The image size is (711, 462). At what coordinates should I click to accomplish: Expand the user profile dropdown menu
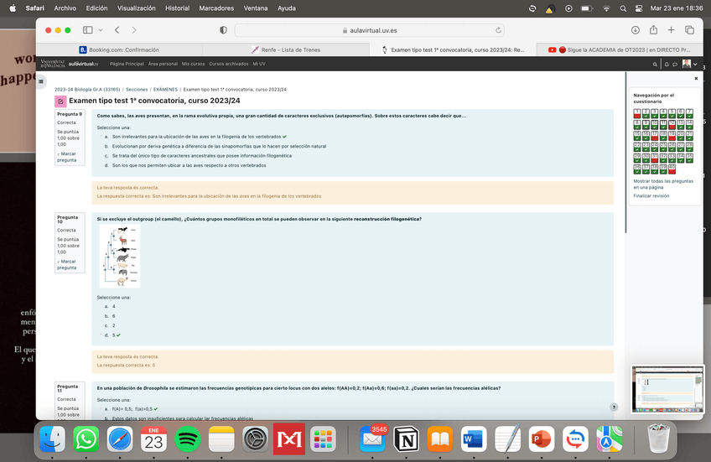tap(694, 64)
